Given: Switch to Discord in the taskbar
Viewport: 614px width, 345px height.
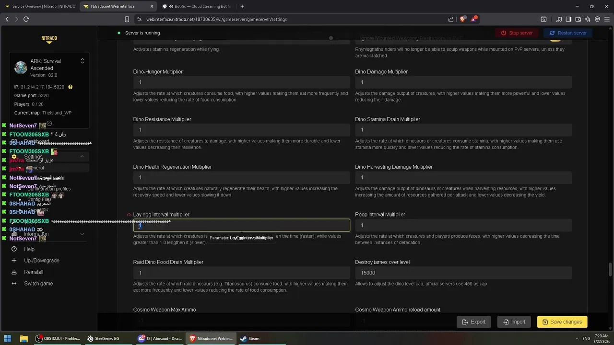Looking at the screenshot, I should tap(160, 338).
